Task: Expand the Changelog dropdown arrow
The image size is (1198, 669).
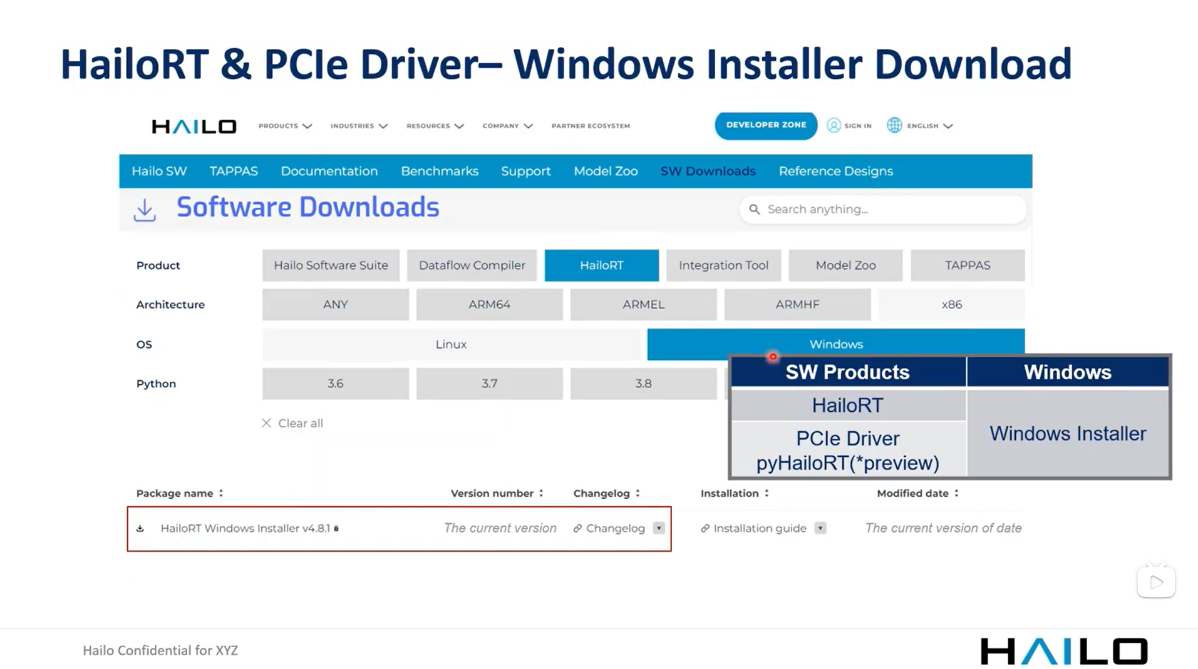Action: (x=659, y=528)
